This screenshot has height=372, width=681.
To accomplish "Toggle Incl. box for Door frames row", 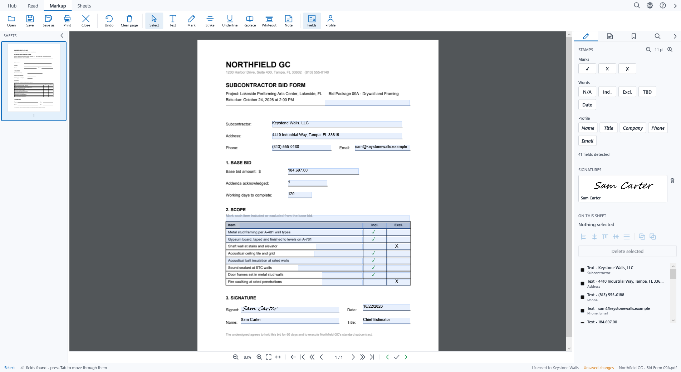I will click(374, 274).
